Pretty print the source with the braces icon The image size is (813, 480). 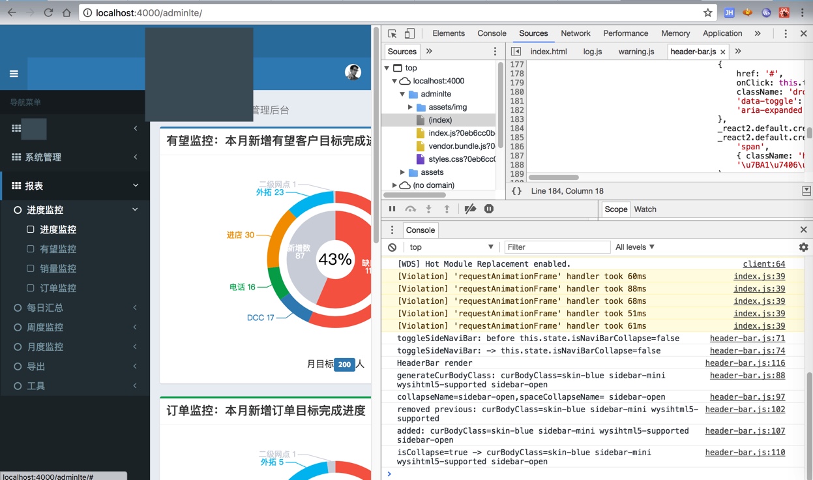[516, 191]
